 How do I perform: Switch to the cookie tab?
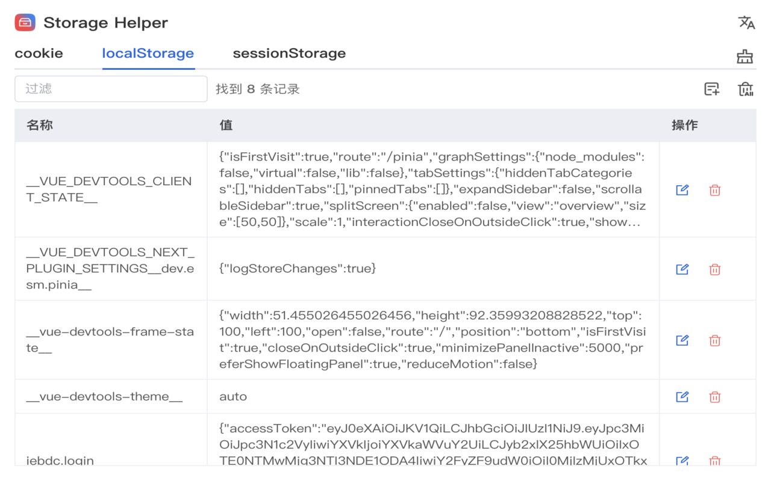click(x=39, y=53)
